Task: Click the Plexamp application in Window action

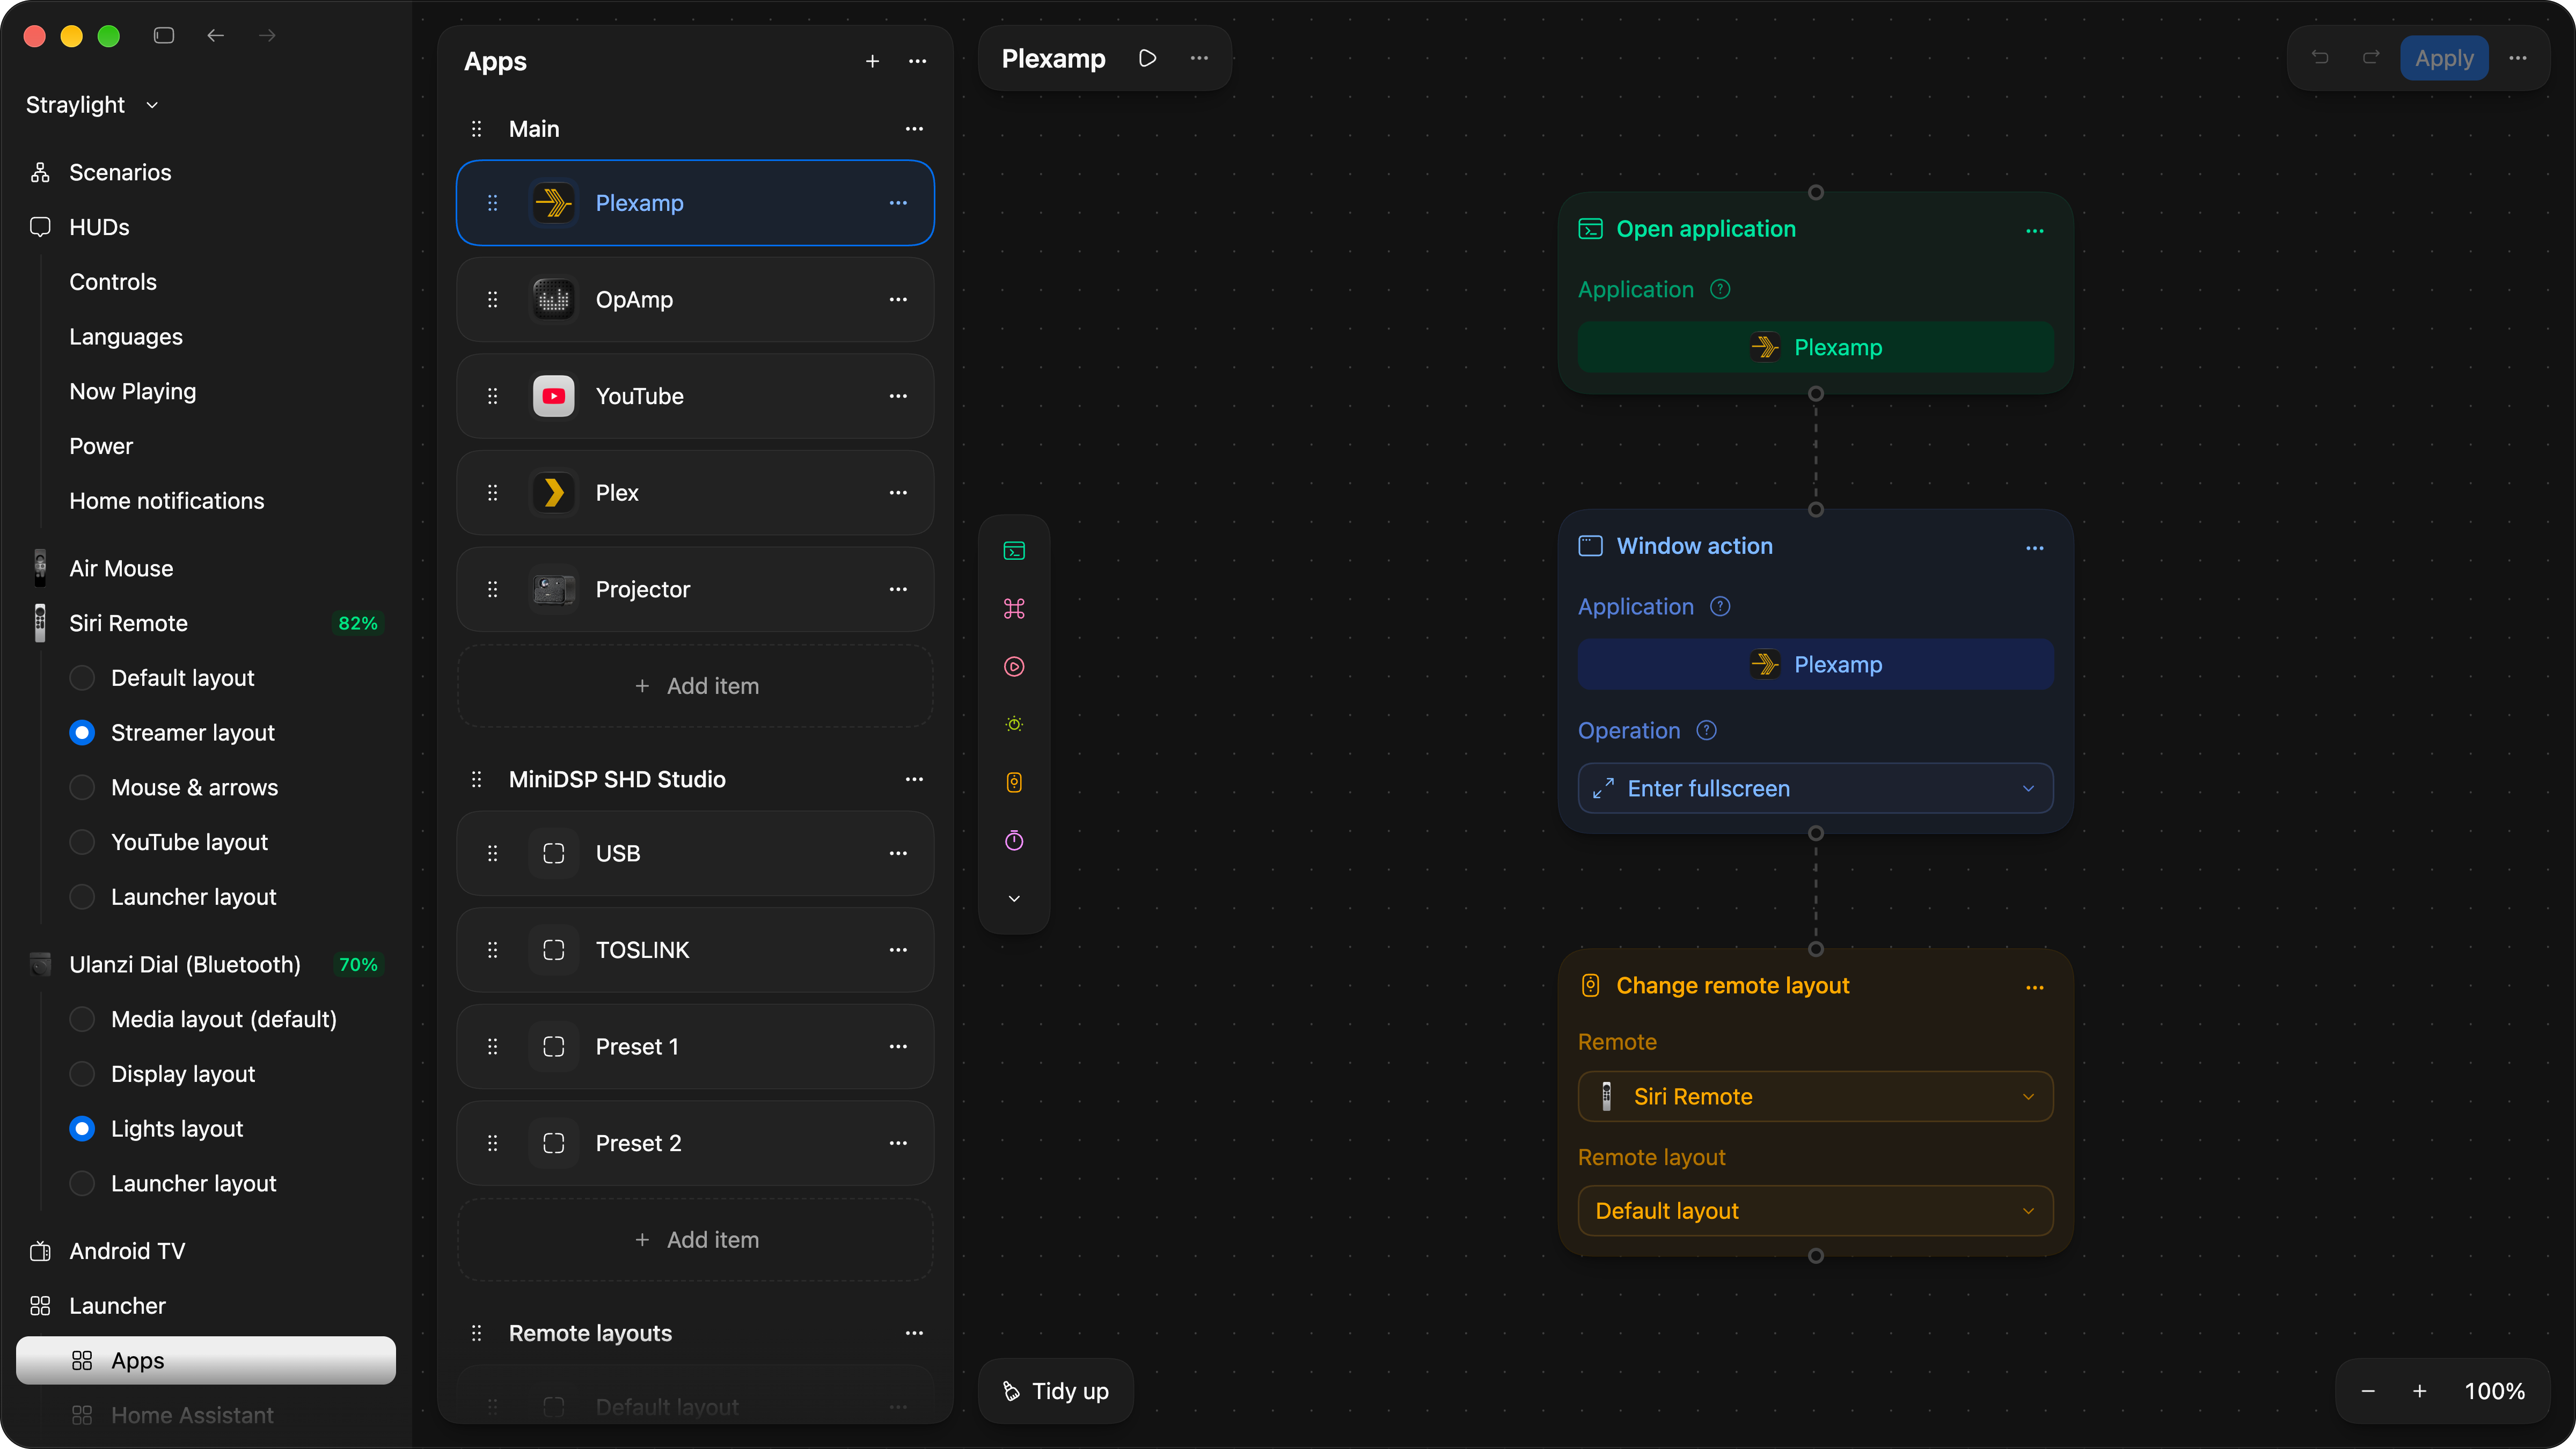Action: point(1815,665)
